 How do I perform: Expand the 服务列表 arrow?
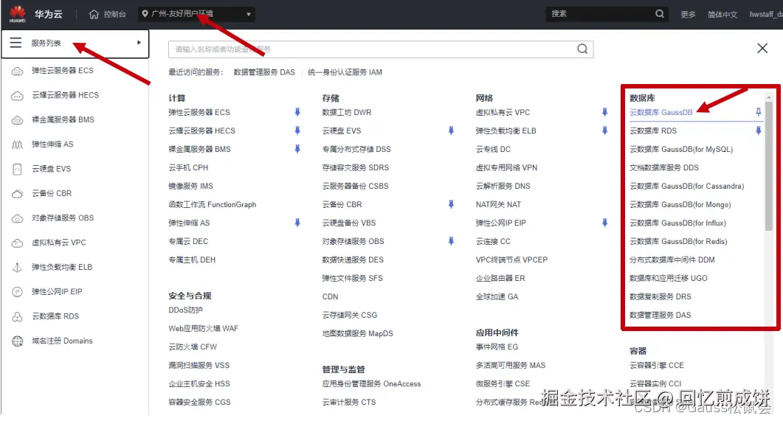point(139,43)
